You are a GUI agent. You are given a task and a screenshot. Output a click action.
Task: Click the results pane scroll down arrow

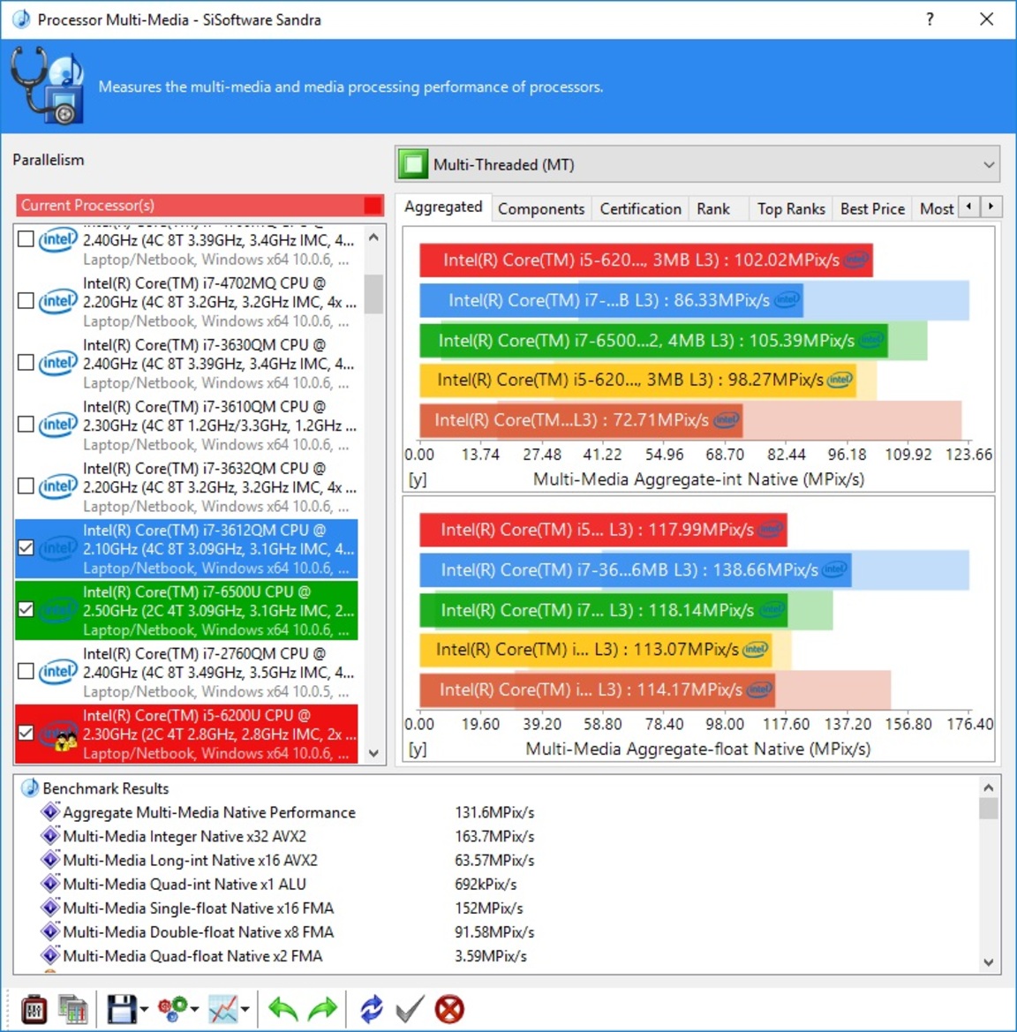click(989, 961)
